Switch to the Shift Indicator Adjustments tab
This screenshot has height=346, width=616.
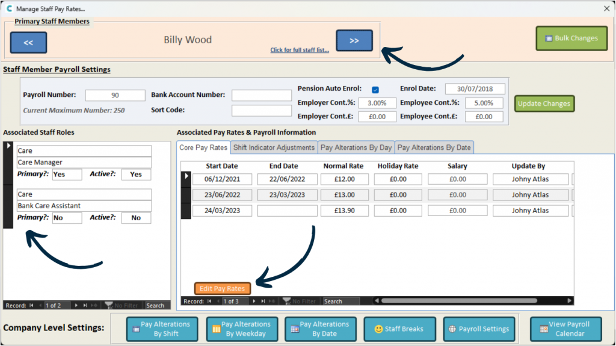point(274,147)
